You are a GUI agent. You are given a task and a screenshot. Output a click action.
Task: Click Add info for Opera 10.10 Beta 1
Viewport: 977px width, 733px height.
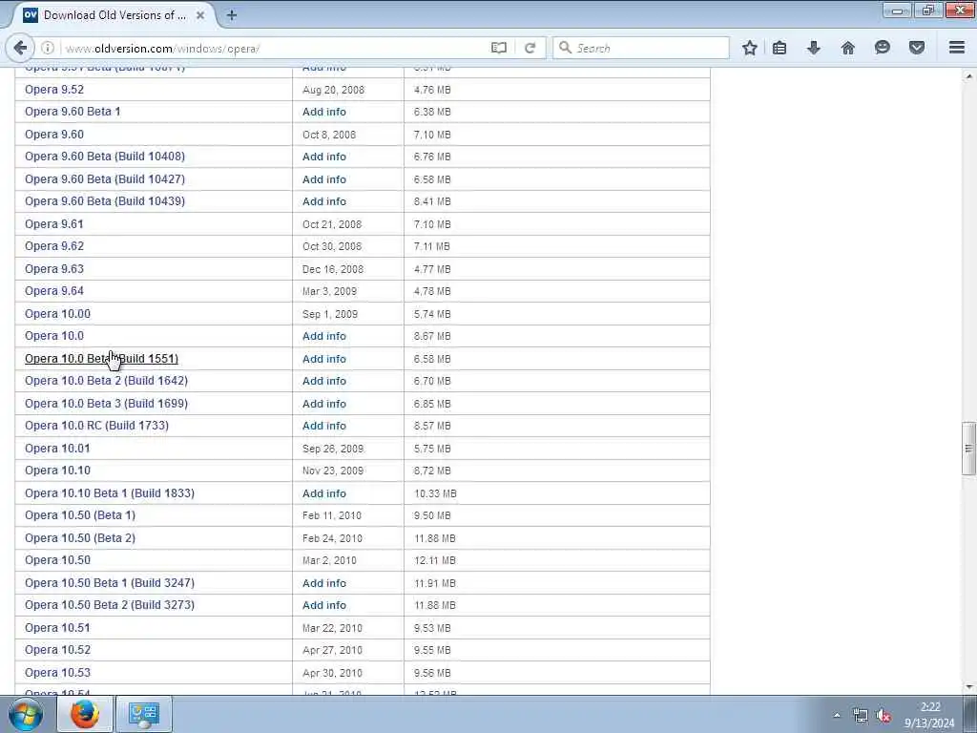pyautogui.click(x=324, y=493)
